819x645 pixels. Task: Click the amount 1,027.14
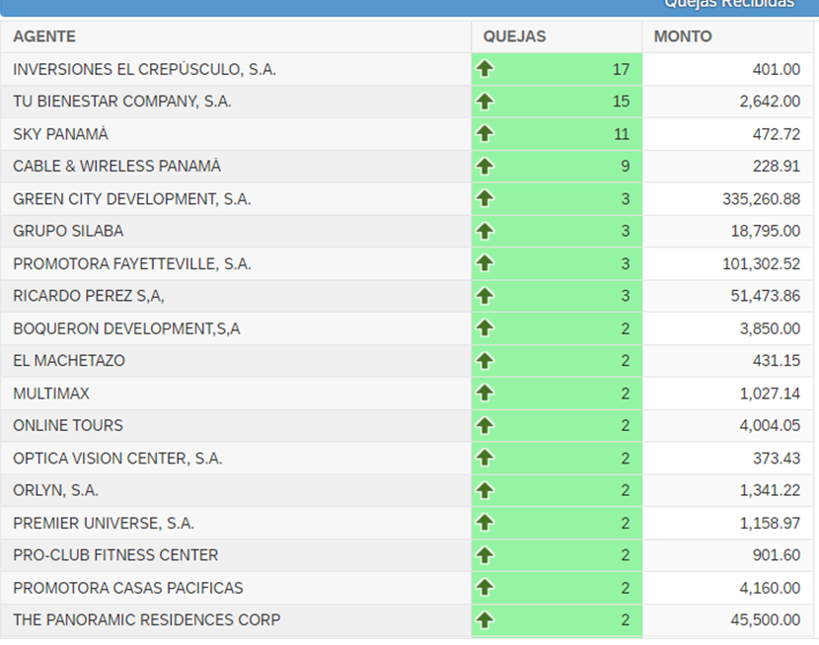pyautogui.click(x=770, y=394)
